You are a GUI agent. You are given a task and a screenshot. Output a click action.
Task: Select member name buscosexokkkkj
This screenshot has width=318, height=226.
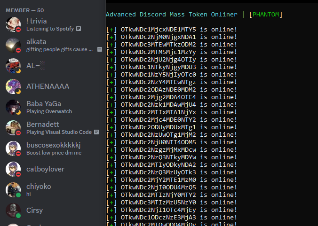point(54,145)
